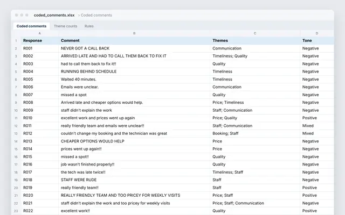Select Tone cell 'Negative' in row R001
345x215 pixels.
(317, 48)
